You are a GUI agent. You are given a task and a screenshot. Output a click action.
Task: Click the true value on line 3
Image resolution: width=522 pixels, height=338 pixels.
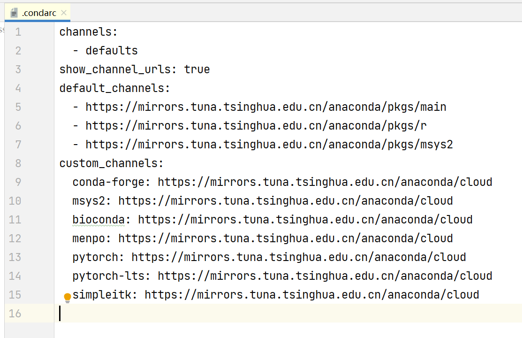[197, 69]
